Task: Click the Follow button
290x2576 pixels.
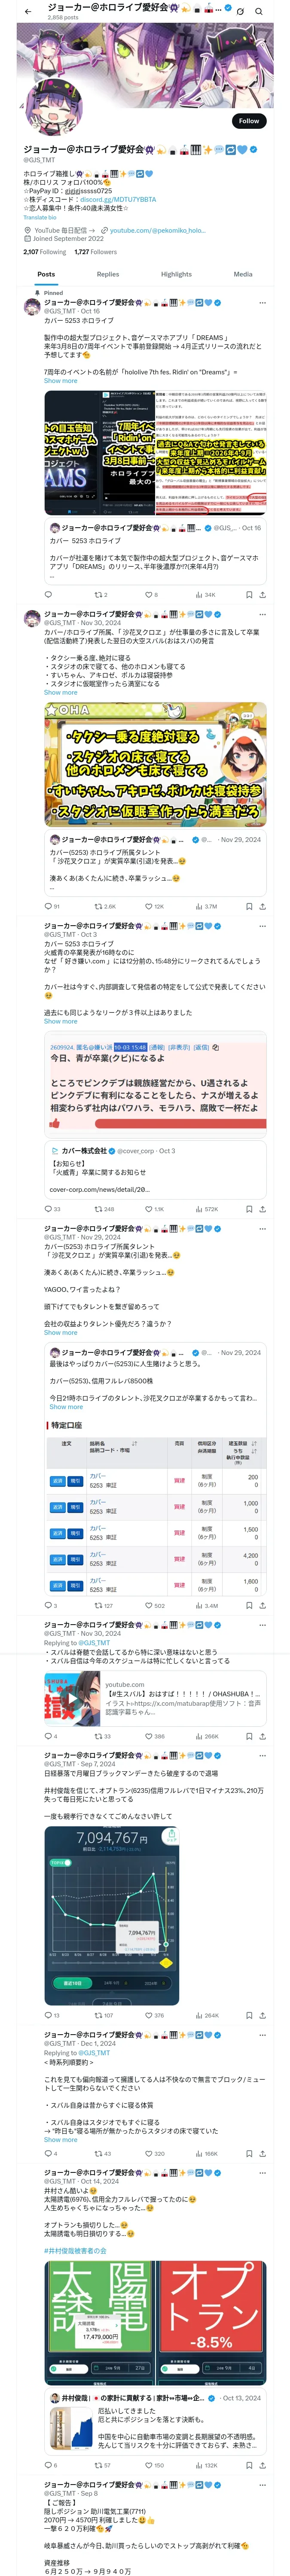Action: (248, 121)
